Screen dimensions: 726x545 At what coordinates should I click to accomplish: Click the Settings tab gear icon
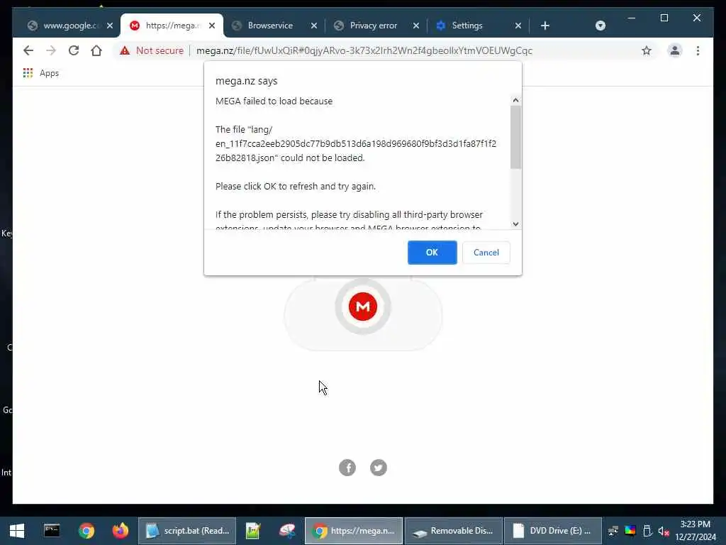(441, 26)
